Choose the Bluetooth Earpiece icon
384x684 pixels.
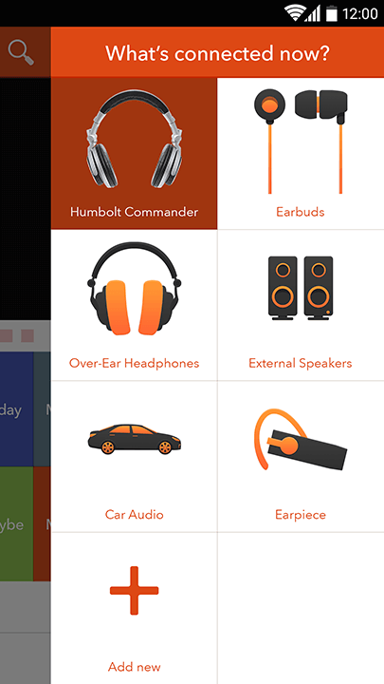(300, 439)
